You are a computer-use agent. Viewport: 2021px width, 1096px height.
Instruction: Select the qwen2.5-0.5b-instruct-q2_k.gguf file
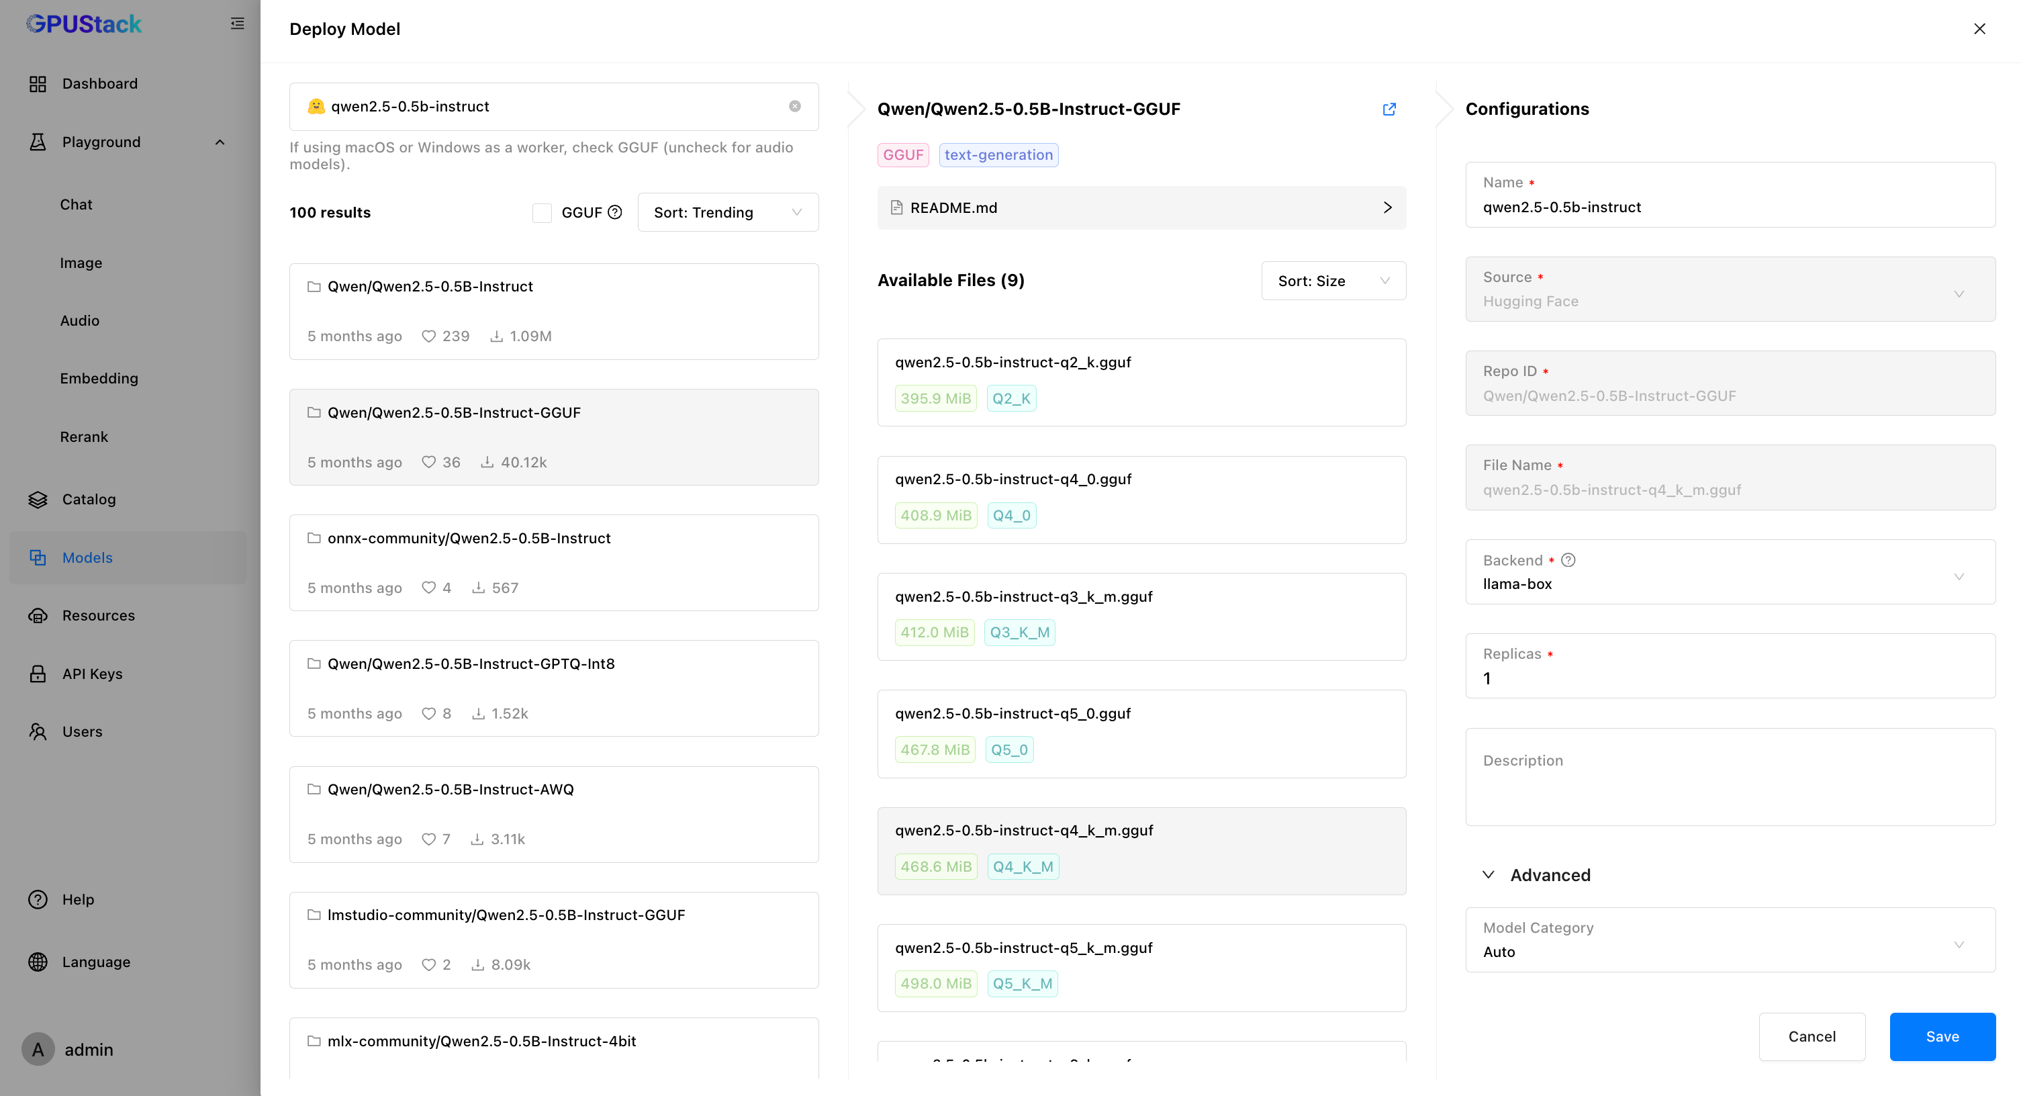tap(1141, 382)
